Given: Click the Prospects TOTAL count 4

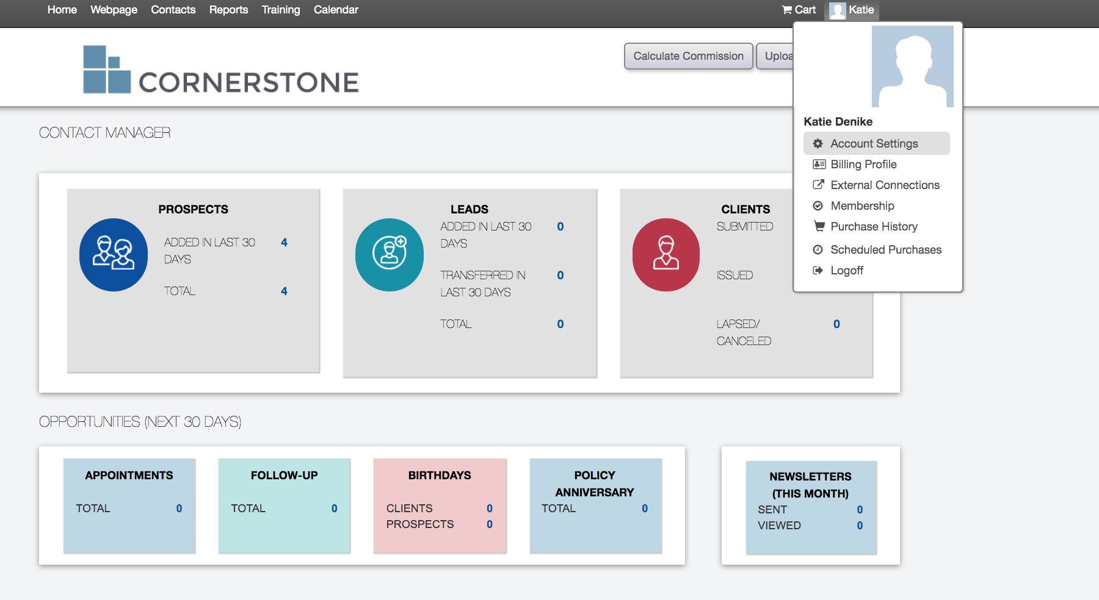Looking at the screenshot, I should (284, 291).
